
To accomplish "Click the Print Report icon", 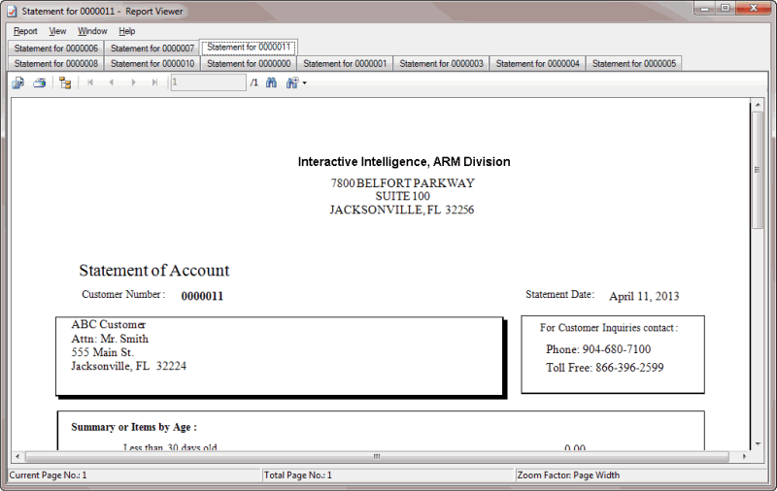I will [40, 83].
